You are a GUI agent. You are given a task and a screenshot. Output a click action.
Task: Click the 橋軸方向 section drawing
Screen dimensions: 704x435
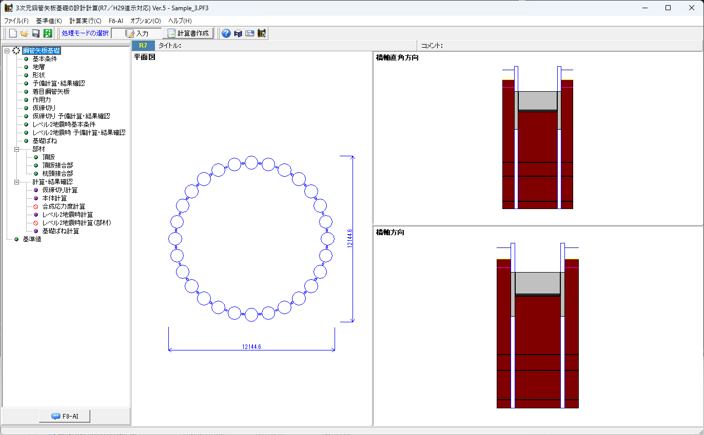(538, 325)
